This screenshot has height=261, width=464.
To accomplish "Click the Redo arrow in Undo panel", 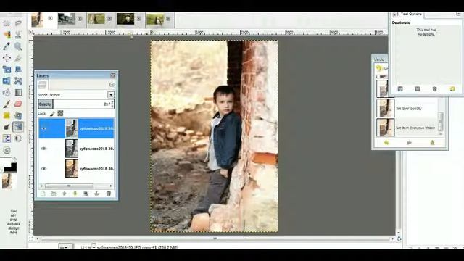I will (409, 143).
